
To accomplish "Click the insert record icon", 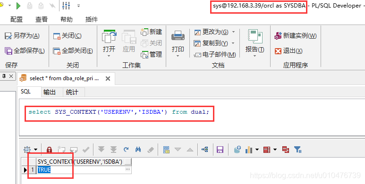I will point(61,150).
